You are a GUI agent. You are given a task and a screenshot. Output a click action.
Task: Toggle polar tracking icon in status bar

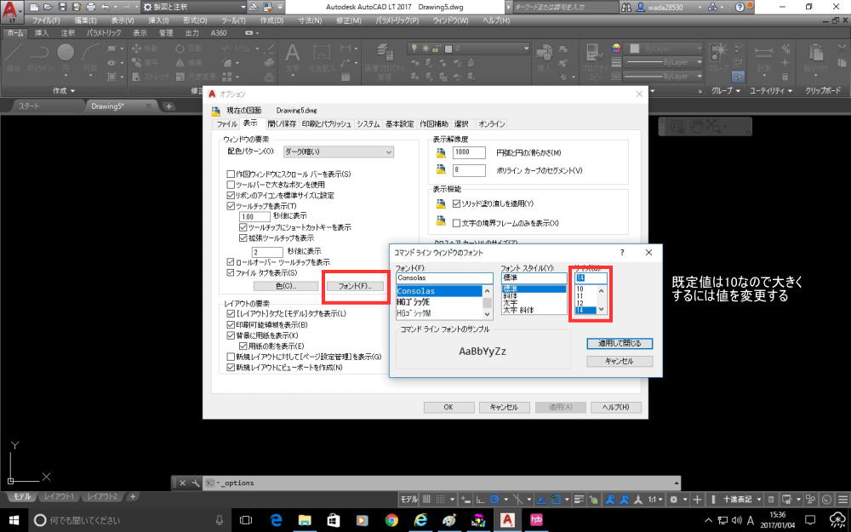[x=494, y=499]
